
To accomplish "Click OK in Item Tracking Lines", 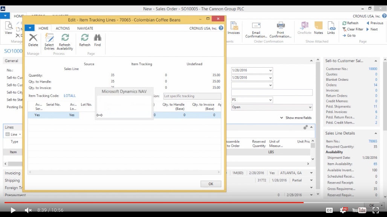I will (x=211, y=184).
